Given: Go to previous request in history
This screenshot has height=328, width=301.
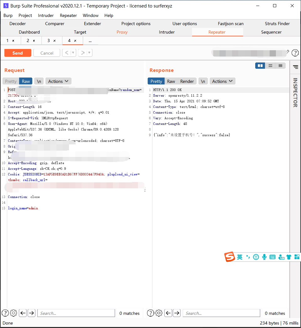Looking at the screenshot, I should click(67, 53).
